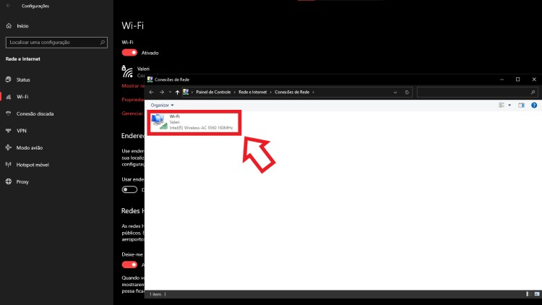The width and height of the screenshot is (542, 305).
Task: Open Explorer help
Action: (x=534, y=105)
